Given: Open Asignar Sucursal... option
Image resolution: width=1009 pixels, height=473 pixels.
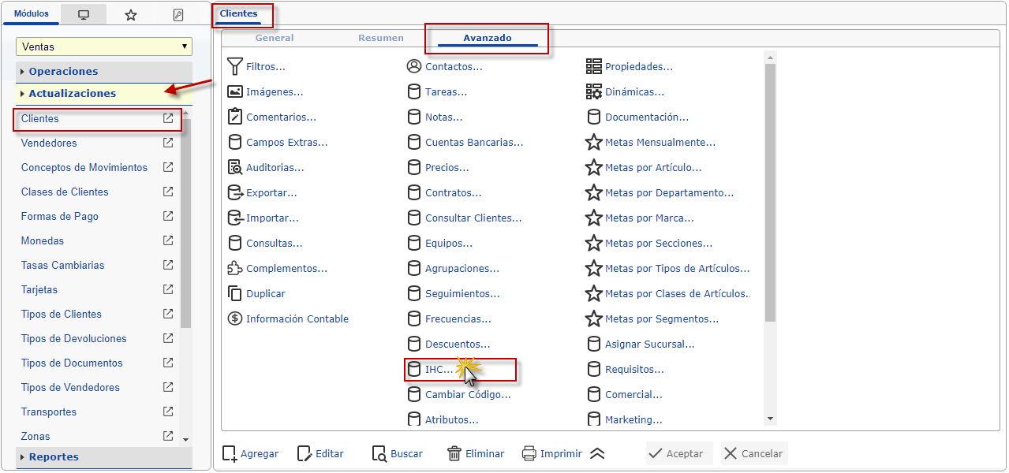Looking at the screenshot, I should 650,344.
